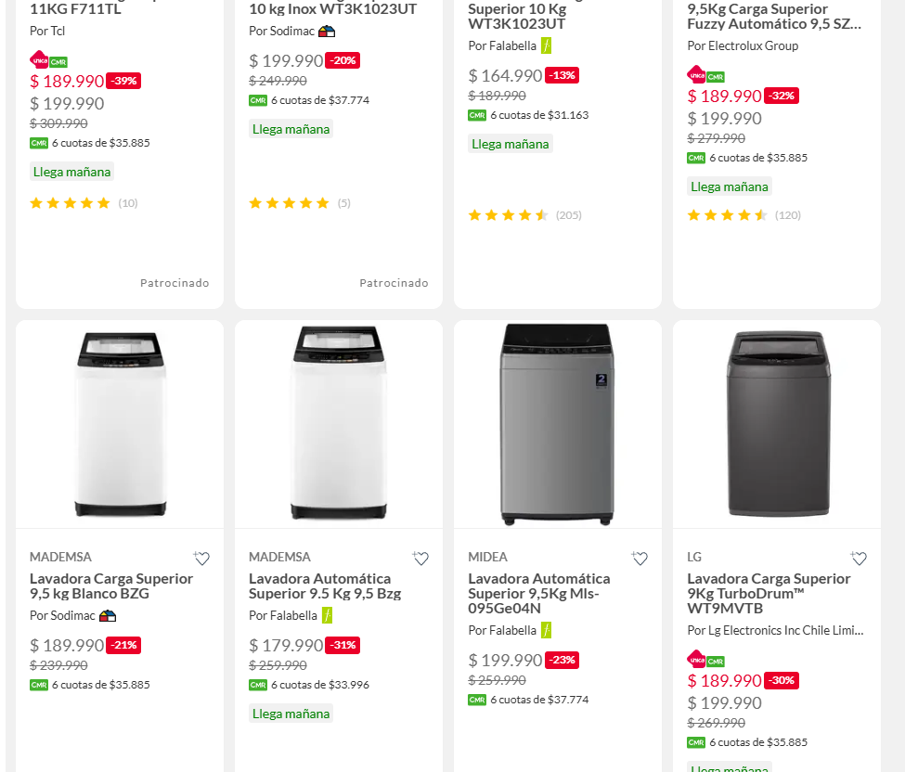Click white Mademsa washer image sold by Sodimac
905x772 pixels.
tap(120, 424)
